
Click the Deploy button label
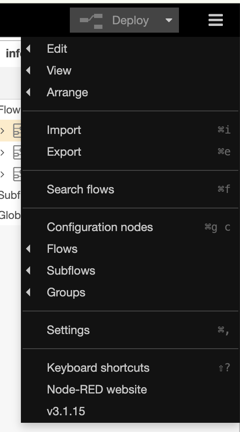[130, 21]
